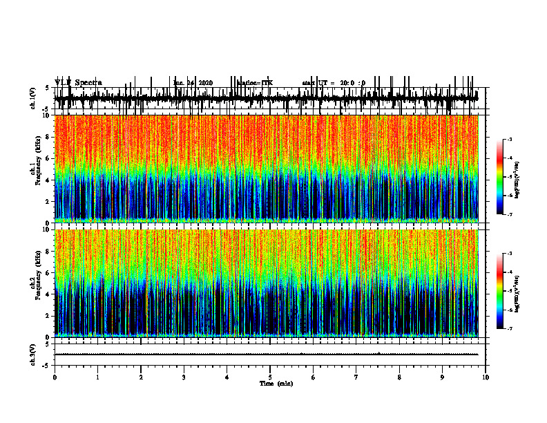This screenshot has width=547, height=423.
Task: Click the ch.1 spectrogram color bar
Action: point(500,177)
